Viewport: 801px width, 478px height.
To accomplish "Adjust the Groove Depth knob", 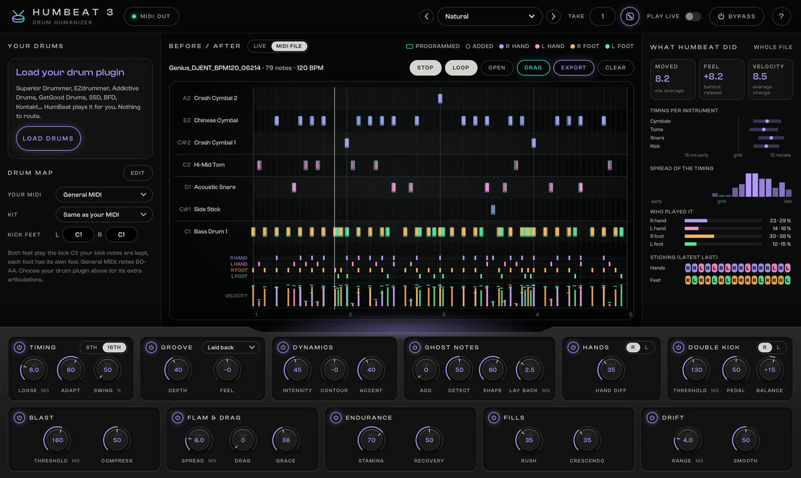I will tap(178, 370).
